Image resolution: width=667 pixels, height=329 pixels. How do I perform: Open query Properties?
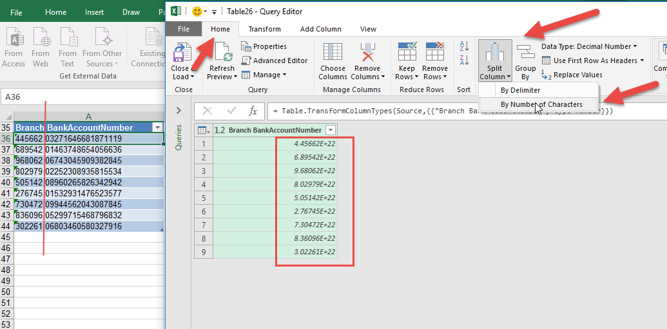264,46
